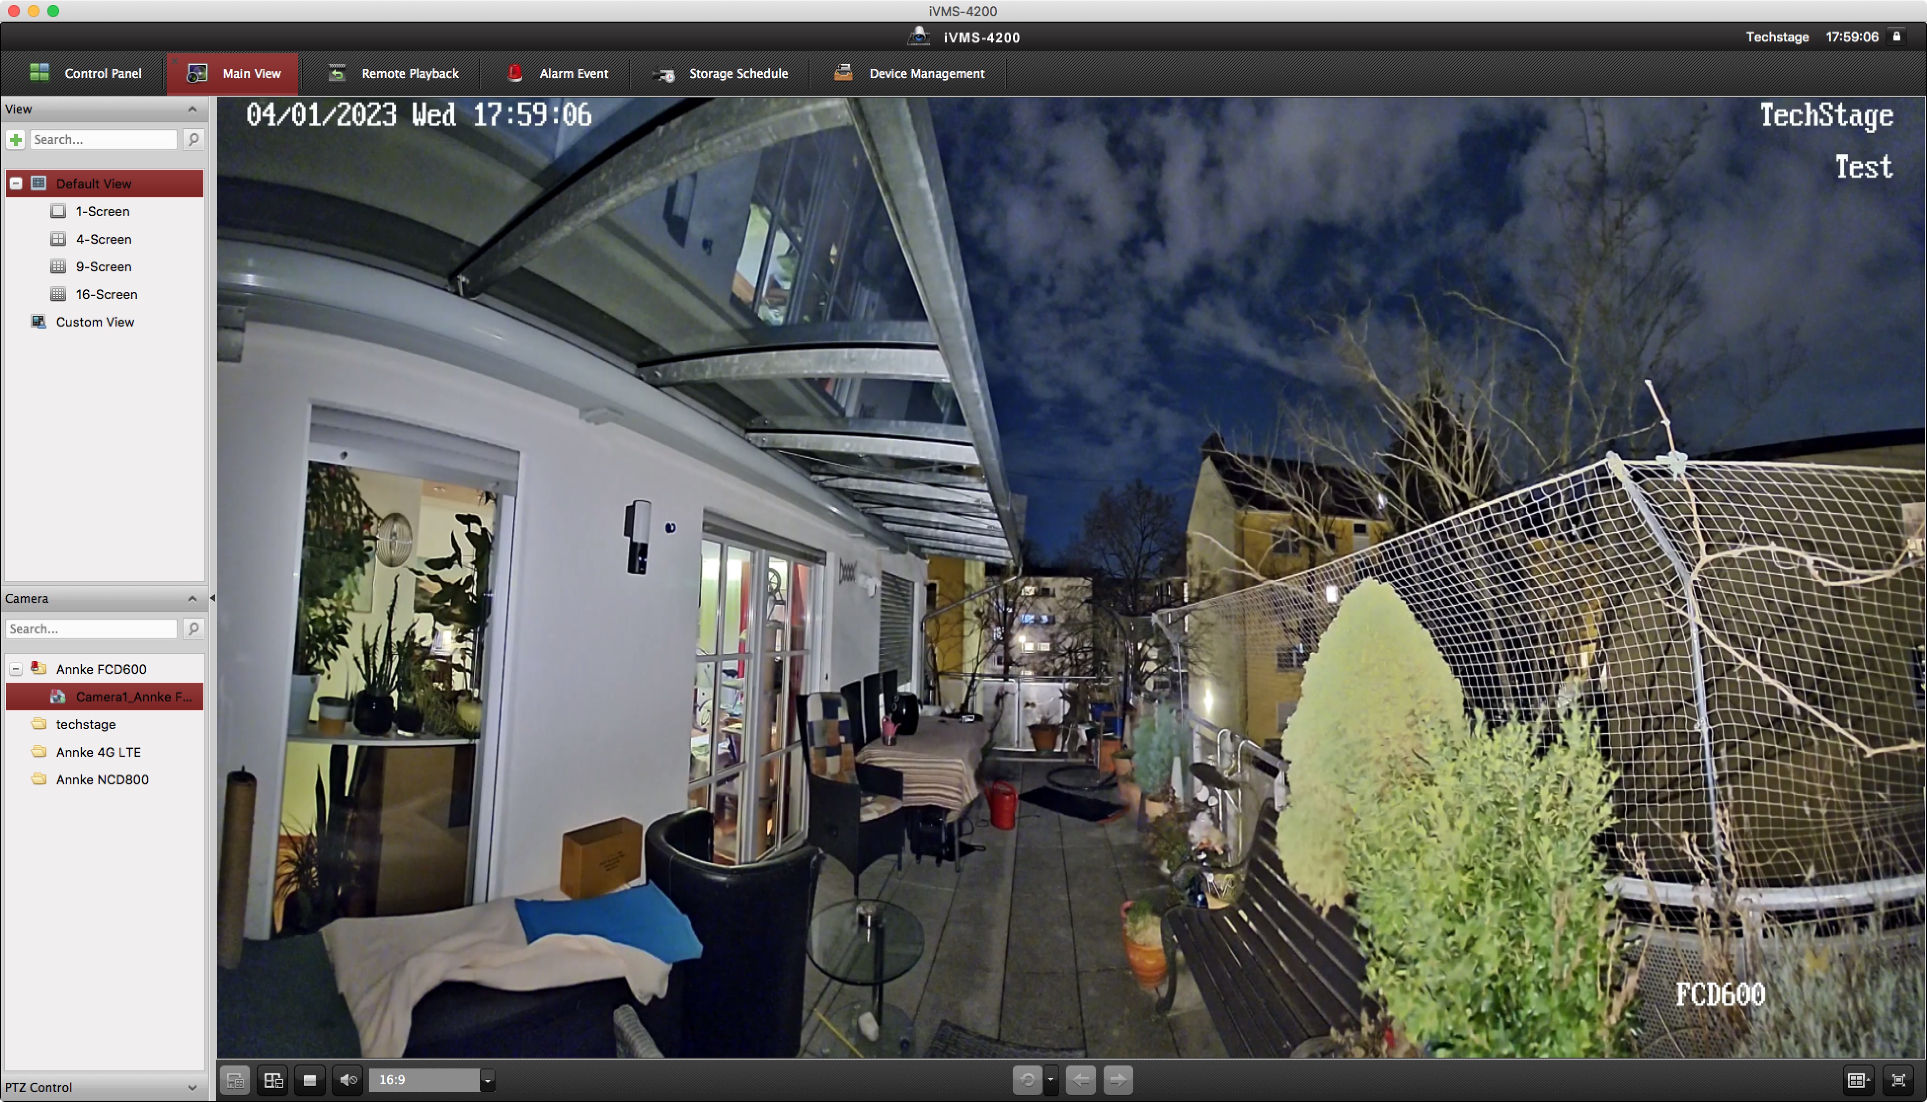Viewport: 1927px width, 1102px height.
Task: Expand the PTZ Control panel
Action: tap(193, 1088)
